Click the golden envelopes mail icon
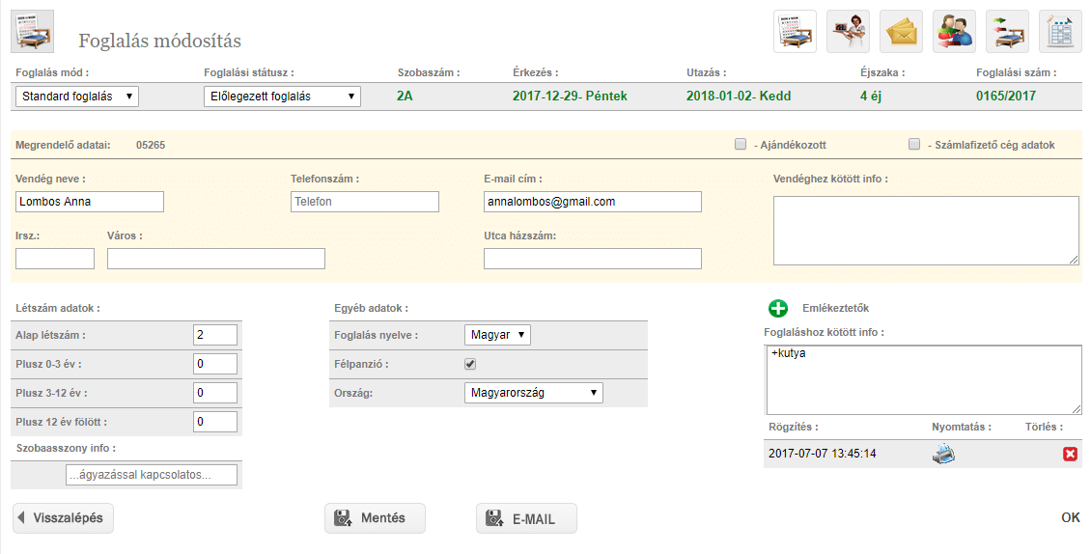This screenshot has width=1091, height=554. click(x=902, y=31)
